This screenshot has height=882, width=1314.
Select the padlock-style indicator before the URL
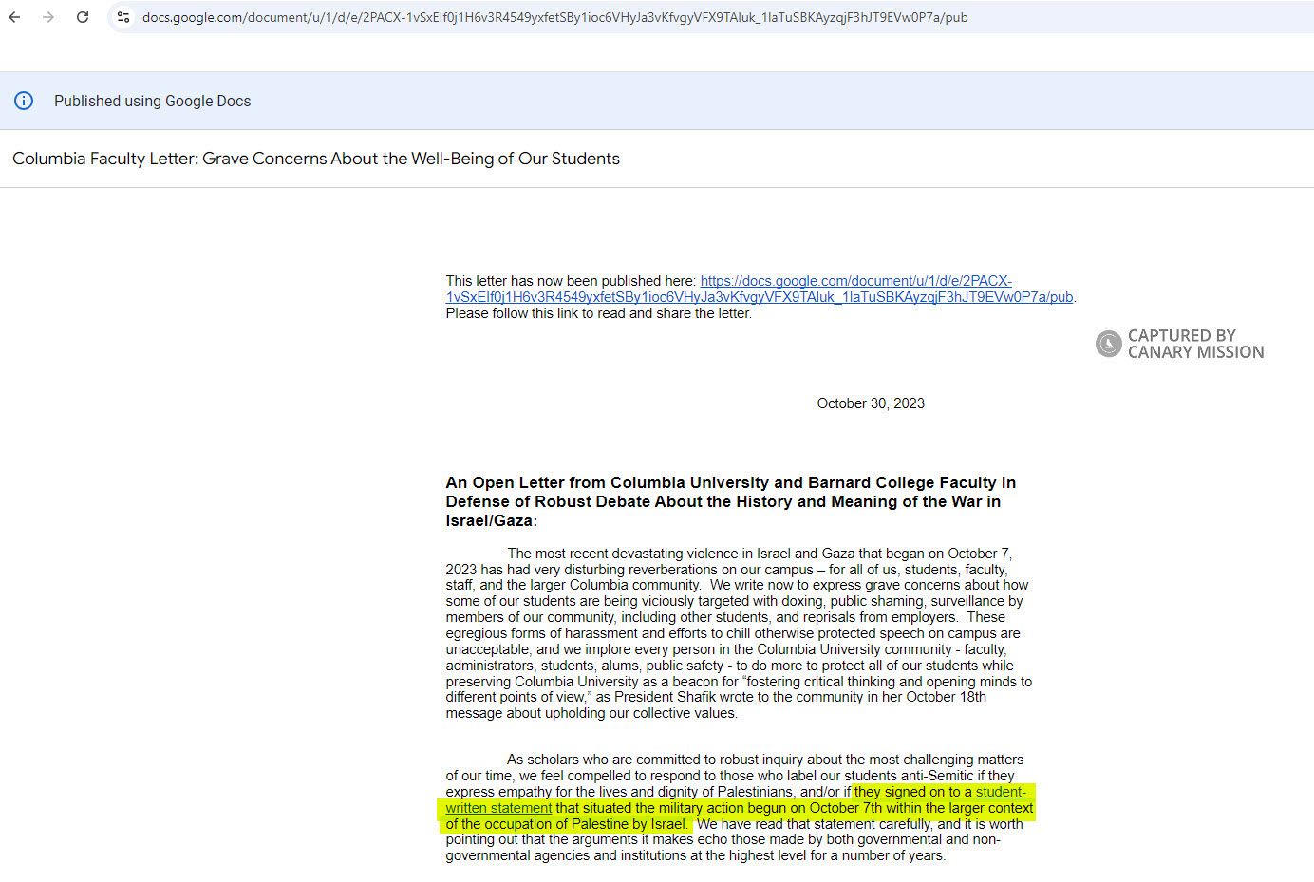(x=123, y=17)
